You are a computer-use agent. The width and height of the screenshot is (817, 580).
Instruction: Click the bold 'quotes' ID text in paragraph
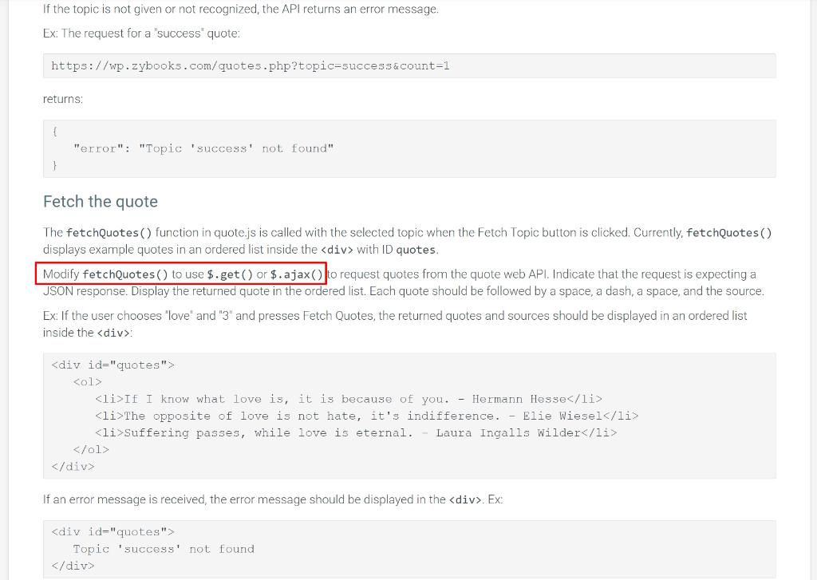tap(415, 250)
